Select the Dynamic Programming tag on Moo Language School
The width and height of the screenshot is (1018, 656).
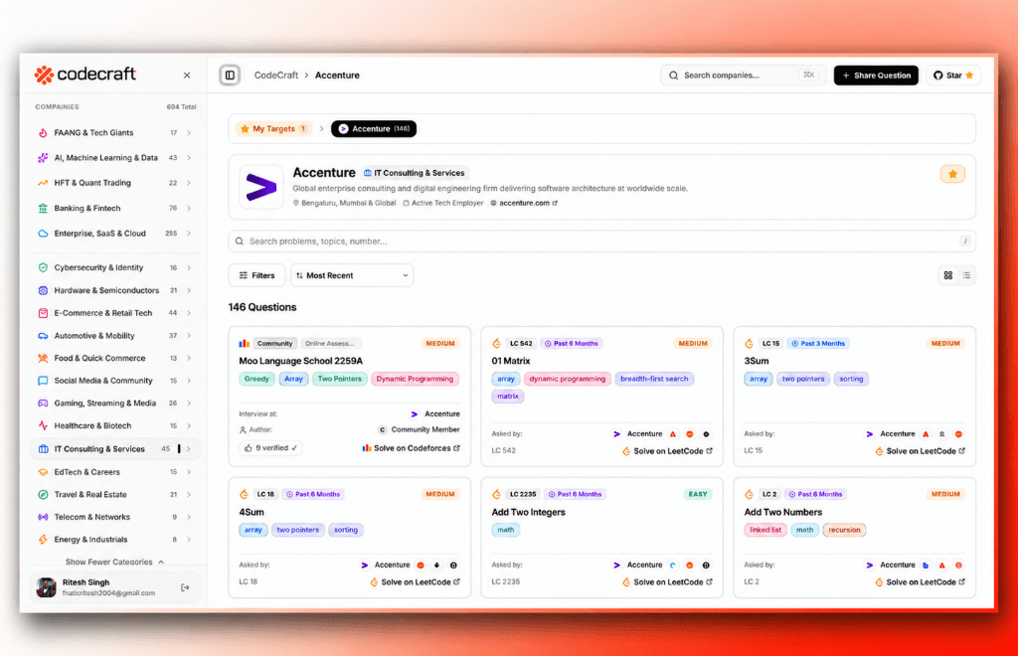415,379
